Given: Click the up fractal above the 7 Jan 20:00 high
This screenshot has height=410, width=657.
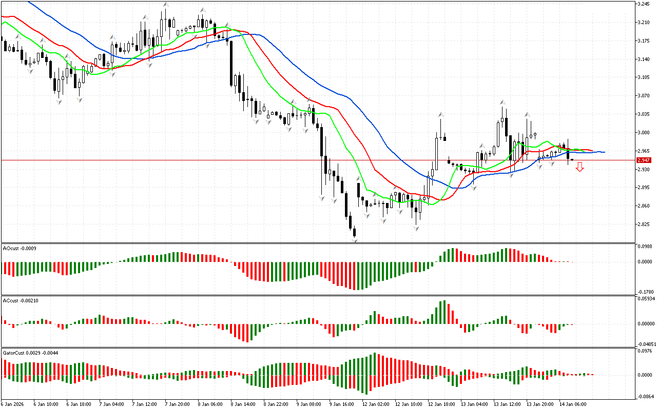Looking at the screenshot, I should coord(166,5).
